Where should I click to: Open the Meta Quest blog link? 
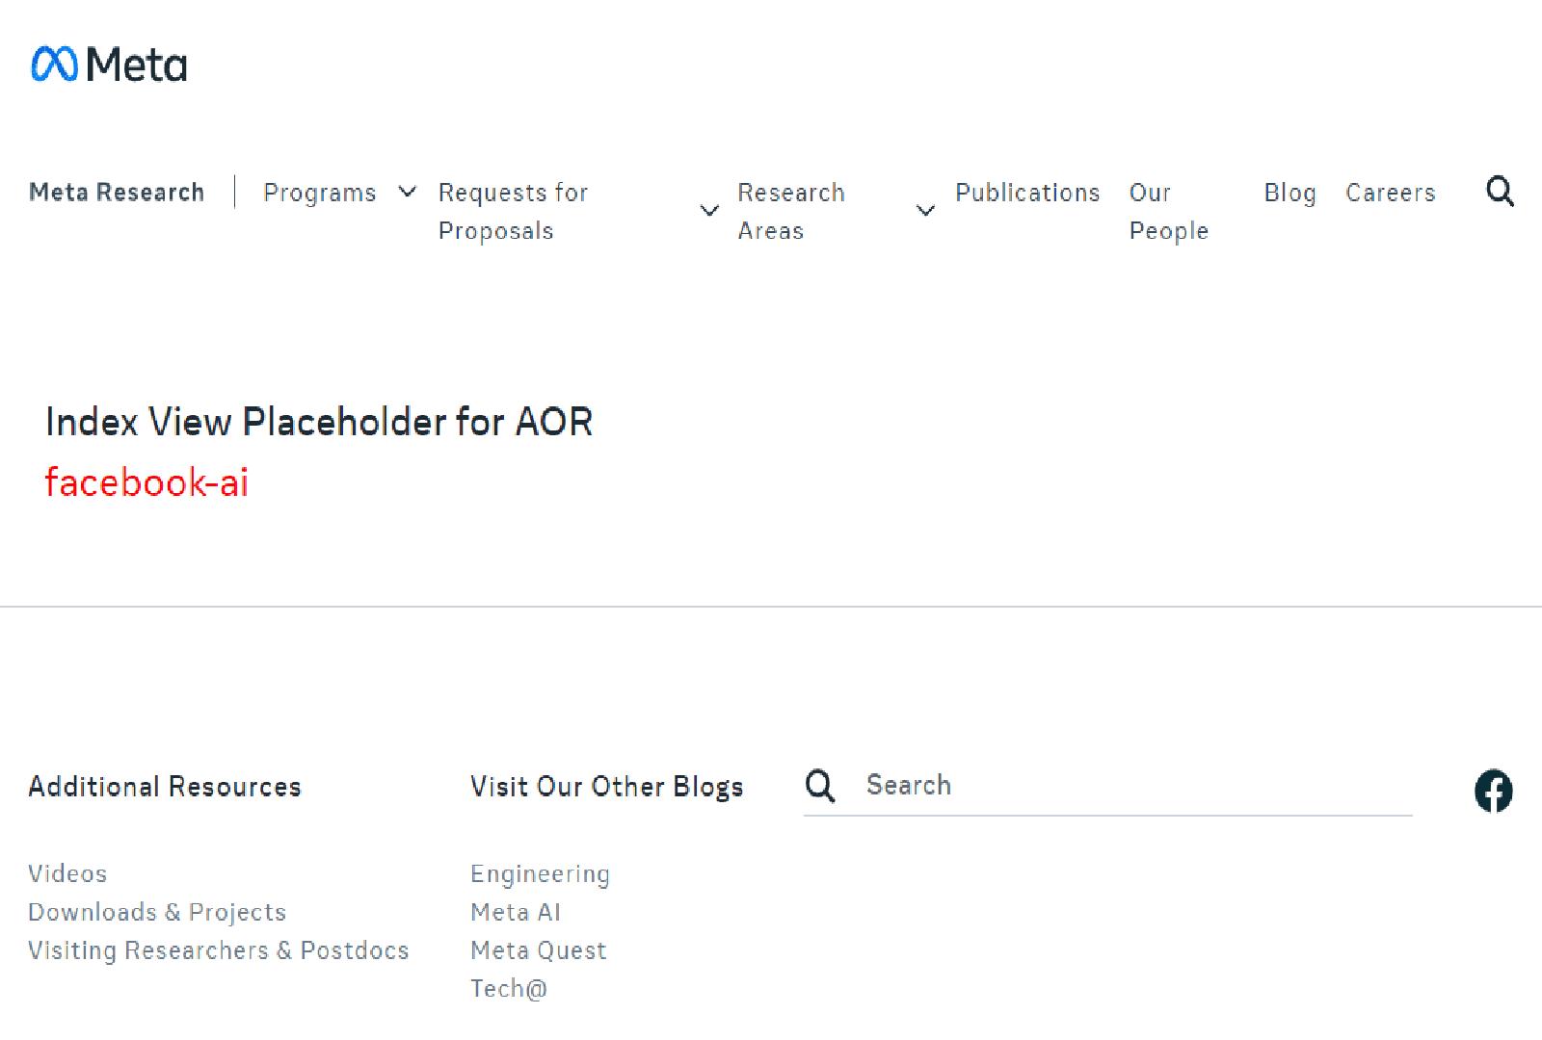tap(539, 950)
